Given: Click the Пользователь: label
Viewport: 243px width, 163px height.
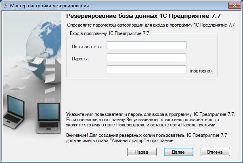Looking at the screenshot, I should coord(87,47).
